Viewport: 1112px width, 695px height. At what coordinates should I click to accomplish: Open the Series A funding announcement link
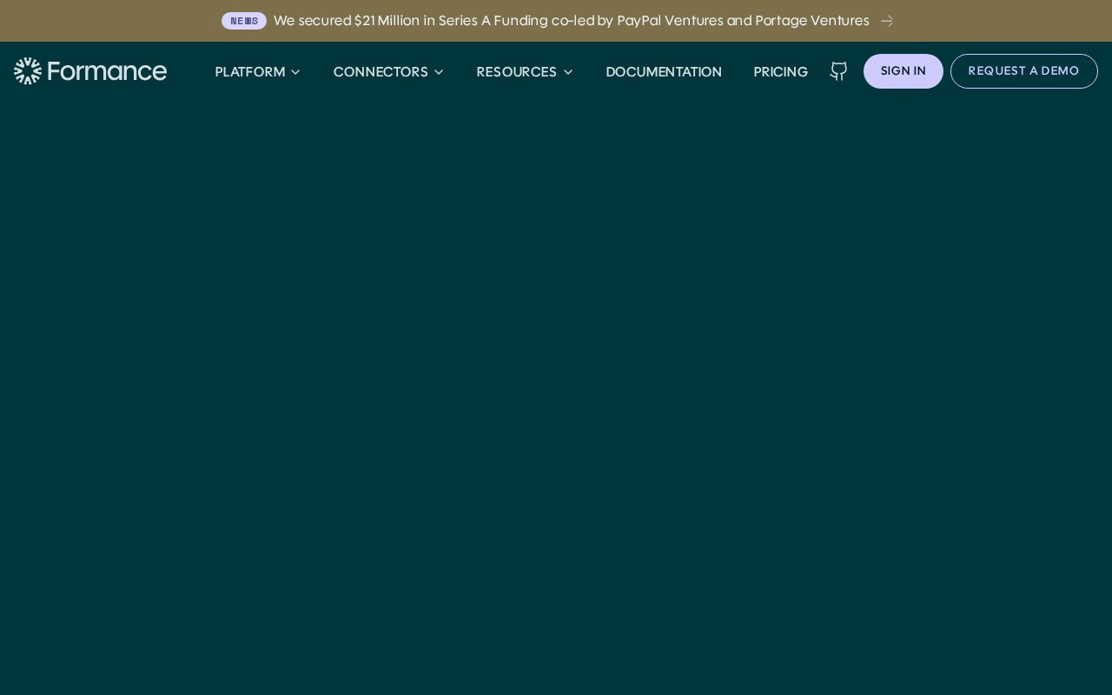click(x=571, y=21)
